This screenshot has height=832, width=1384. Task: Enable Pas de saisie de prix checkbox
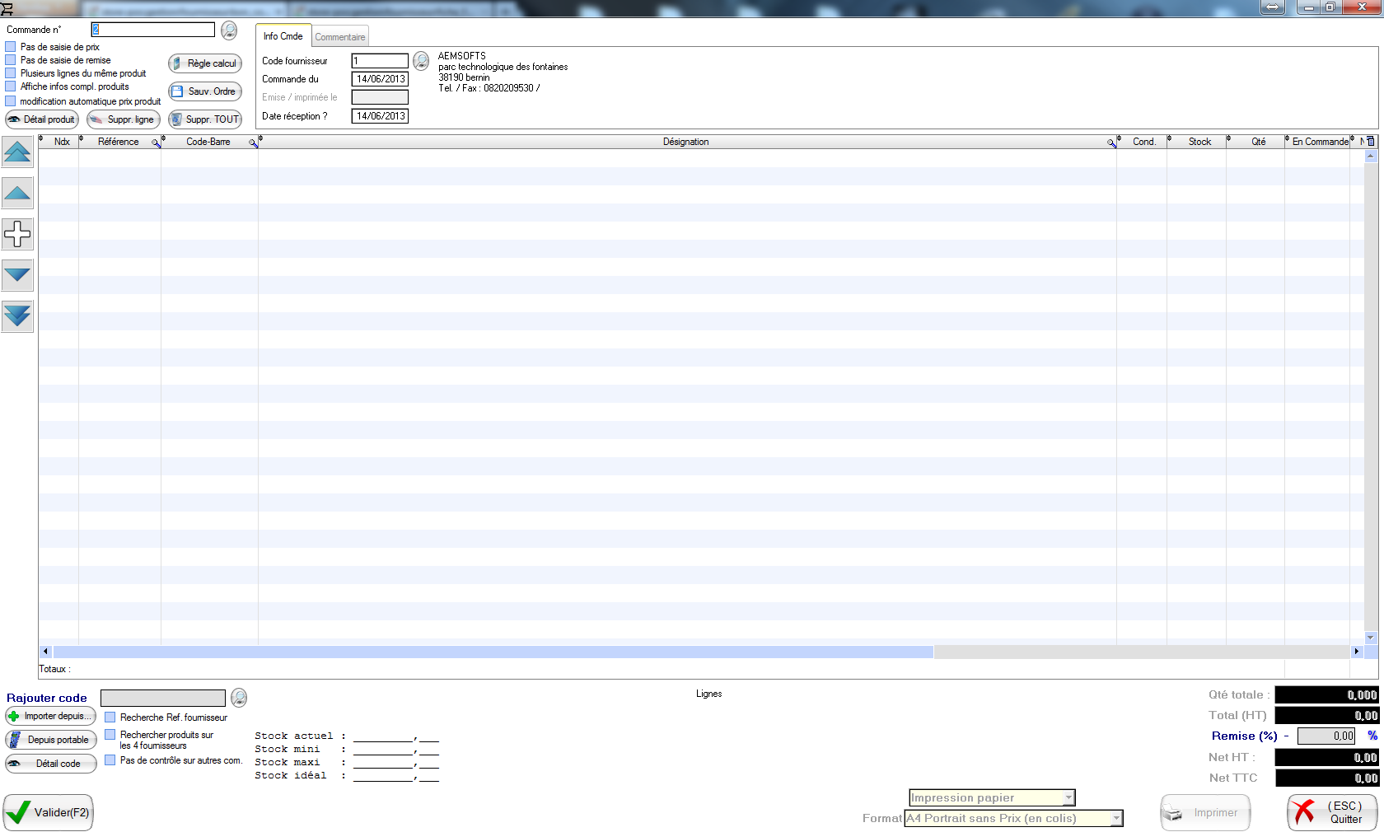click(11, 47)
